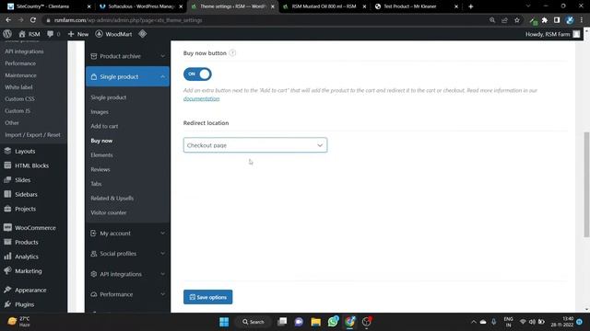Image resolution: width=590 pixels, height=331 pixels.
Task: Open the documentation link
Action: click(201, 98)
